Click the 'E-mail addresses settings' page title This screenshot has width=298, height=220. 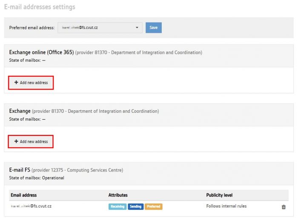[40, 7]
